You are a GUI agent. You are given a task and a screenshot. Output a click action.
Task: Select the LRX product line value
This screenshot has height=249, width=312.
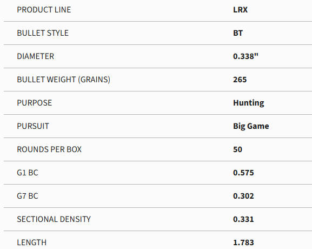click(x=241, y=10)
